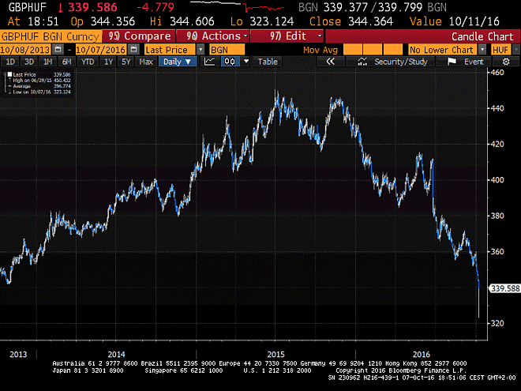This screenshot has height=391, width=521.
Task: Click the 2014 x-axis year label
Action: click(116, 355)
